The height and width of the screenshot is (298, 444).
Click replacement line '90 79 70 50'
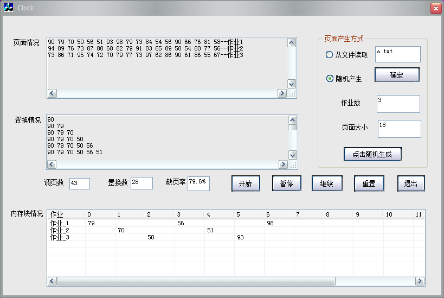click(x=66, y=139)
